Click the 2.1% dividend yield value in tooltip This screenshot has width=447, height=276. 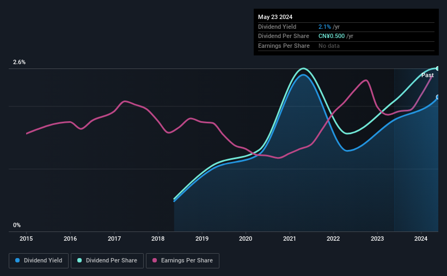coord(324,27)
